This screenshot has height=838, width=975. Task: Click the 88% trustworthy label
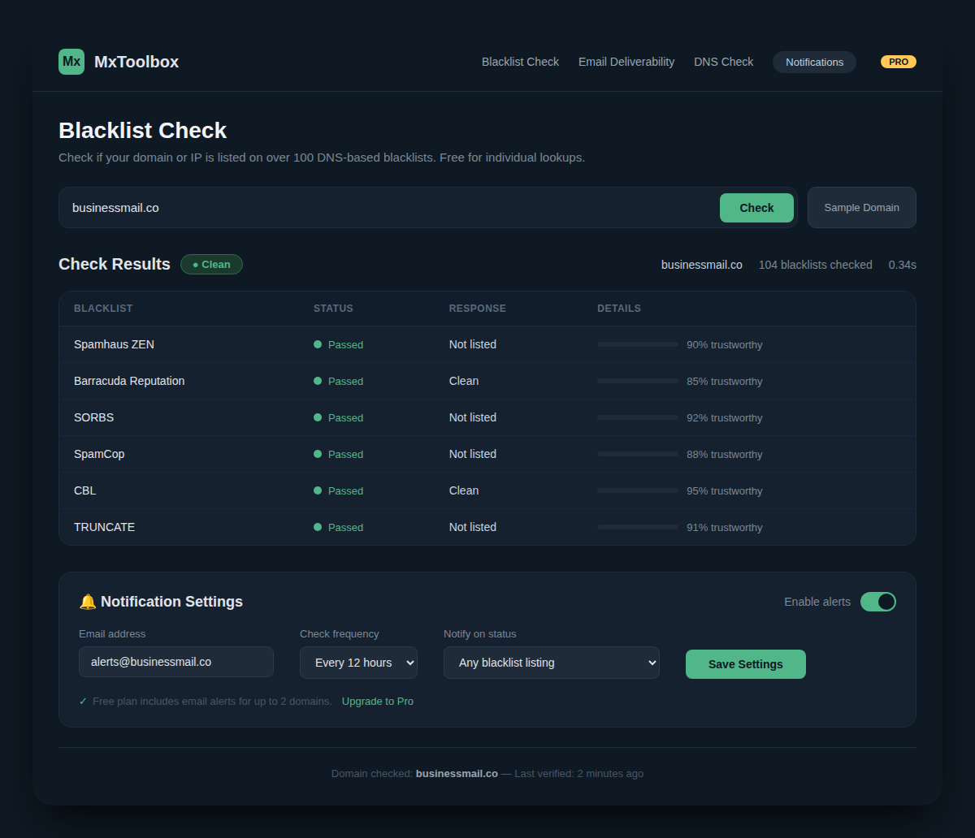[x=725, y=454]
